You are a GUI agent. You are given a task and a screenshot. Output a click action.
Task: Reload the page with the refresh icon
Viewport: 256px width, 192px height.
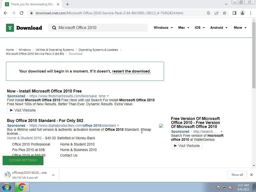(21, 13)
